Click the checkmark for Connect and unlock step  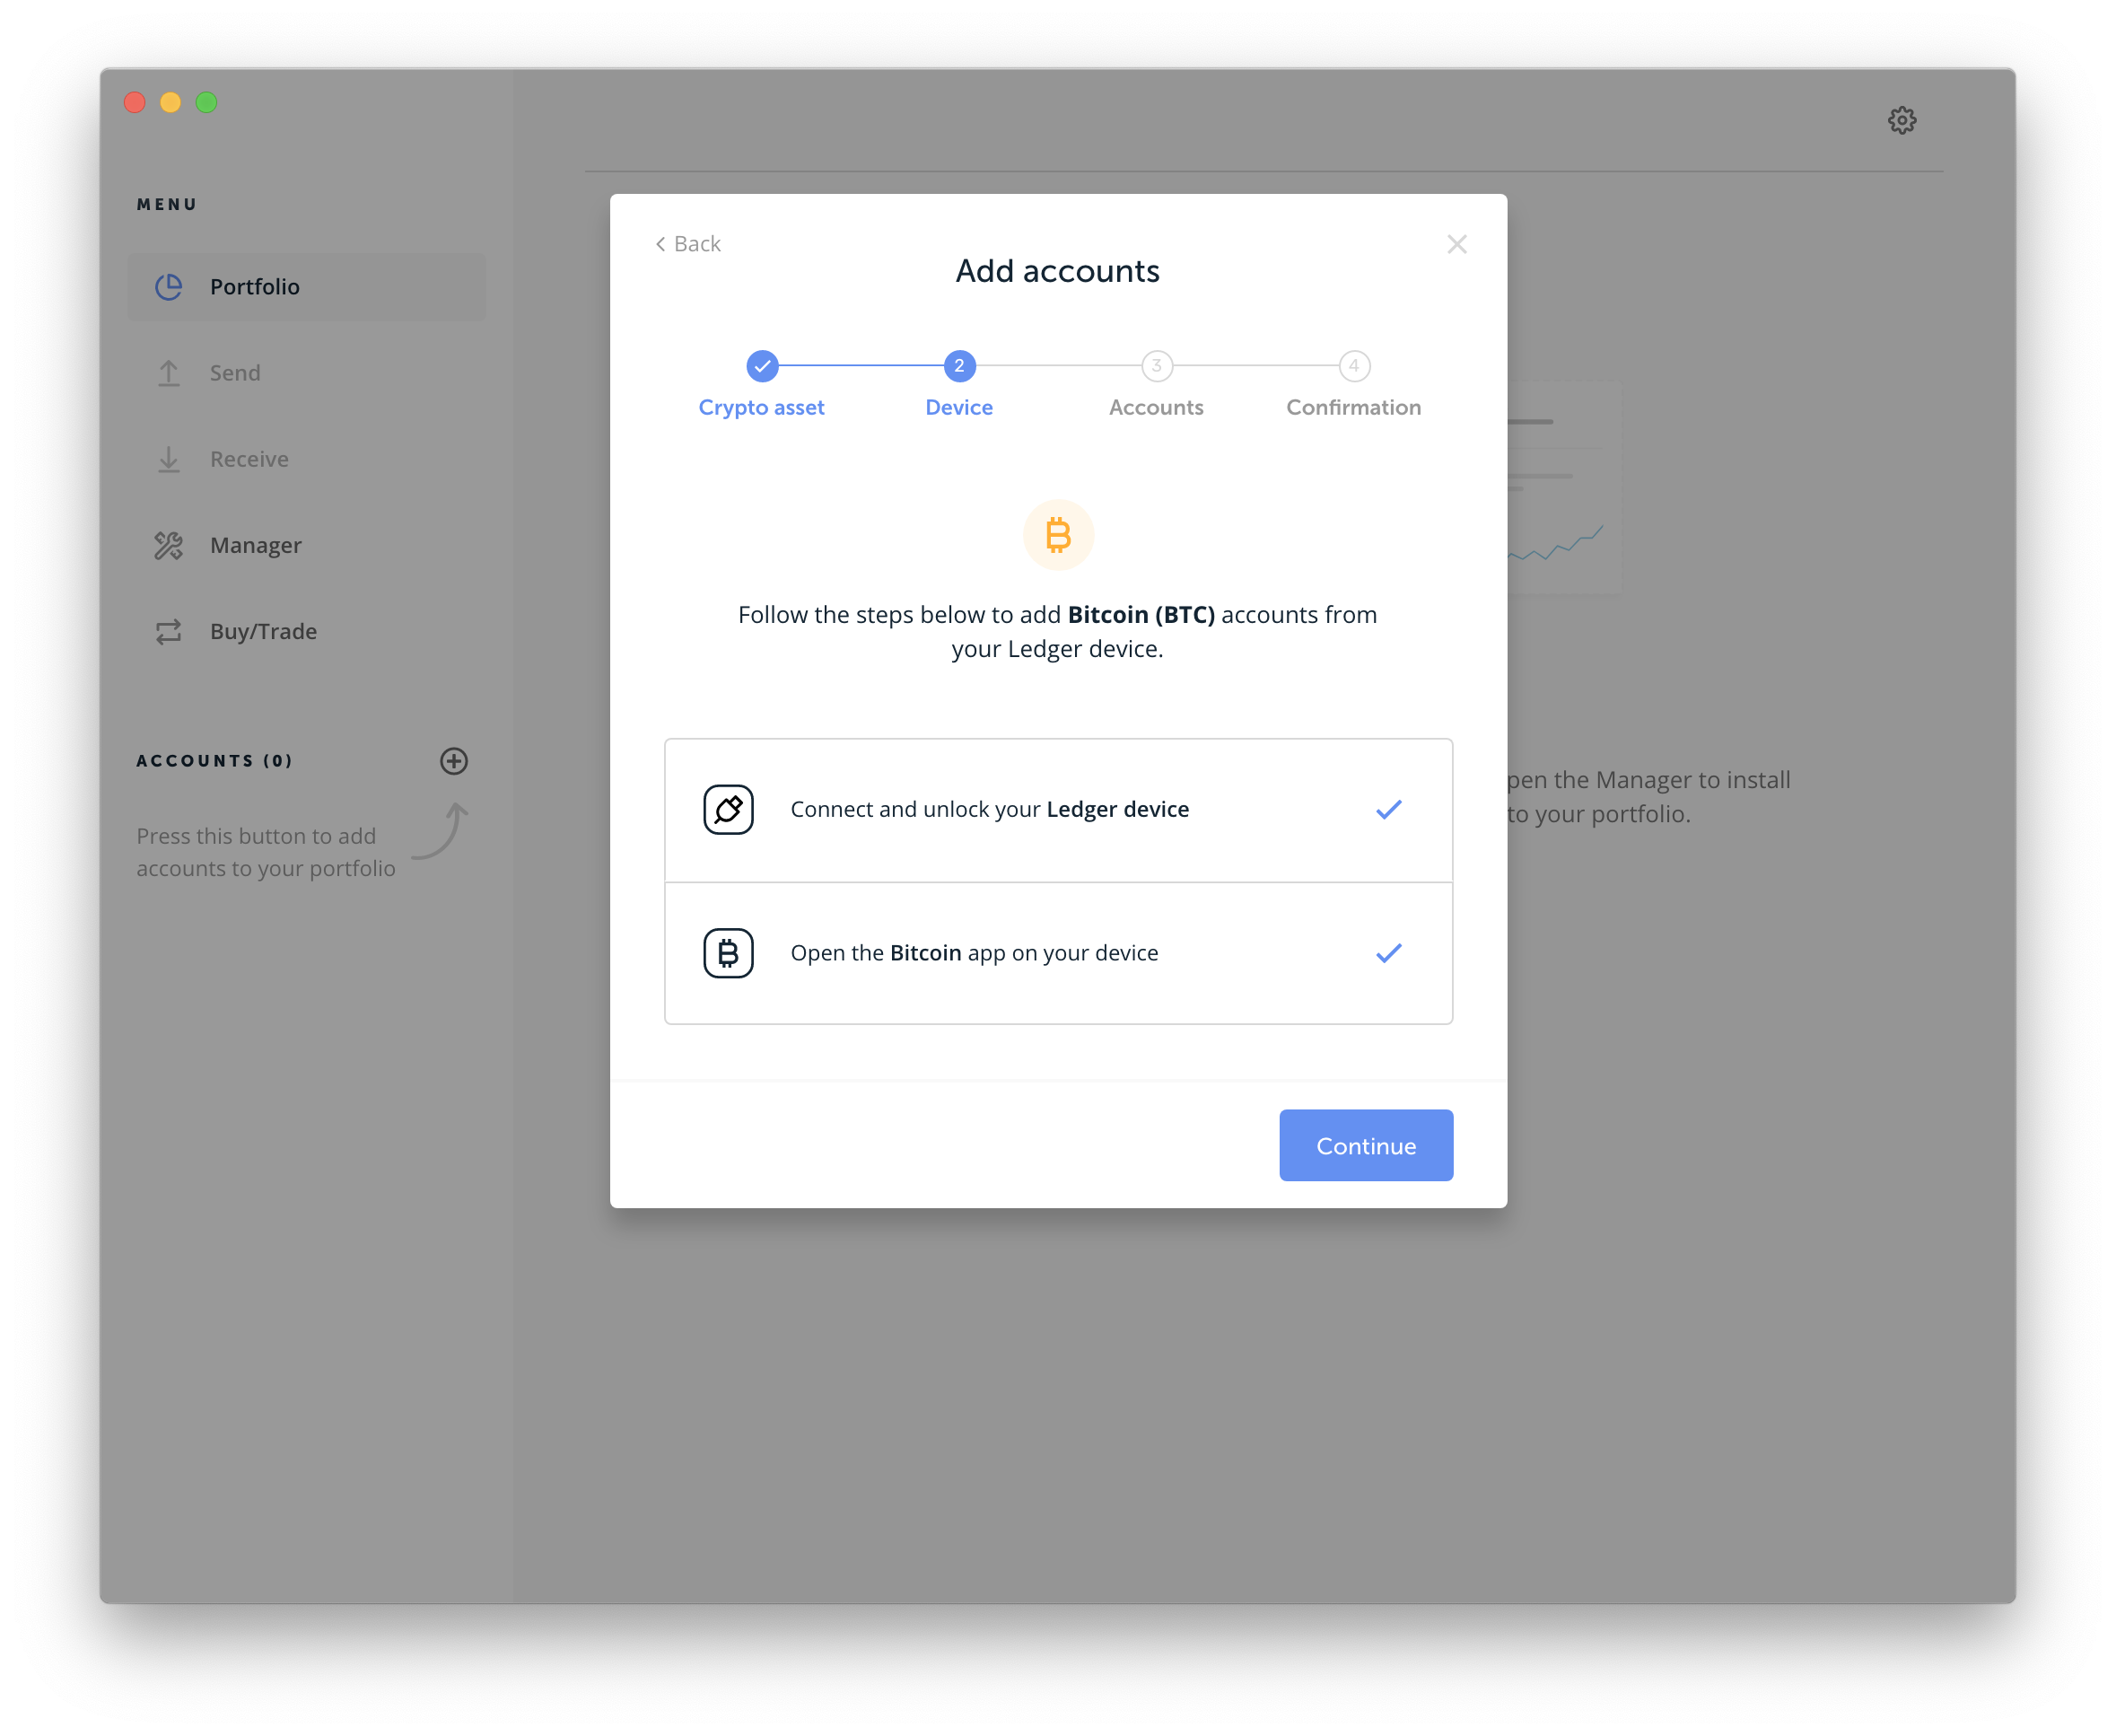[1388, 809]
